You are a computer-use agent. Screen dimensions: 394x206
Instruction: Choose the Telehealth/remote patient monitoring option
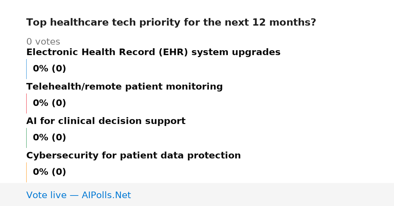(124, 87)
